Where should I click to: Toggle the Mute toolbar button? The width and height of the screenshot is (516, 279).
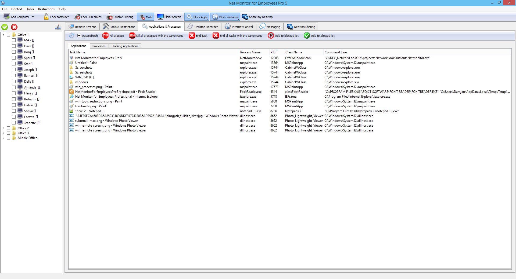click(146, 17)
